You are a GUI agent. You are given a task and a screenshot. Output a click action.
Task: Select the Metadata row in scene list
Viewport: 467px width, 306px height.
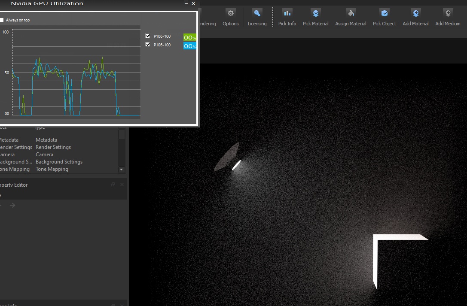tap(59, 140)
